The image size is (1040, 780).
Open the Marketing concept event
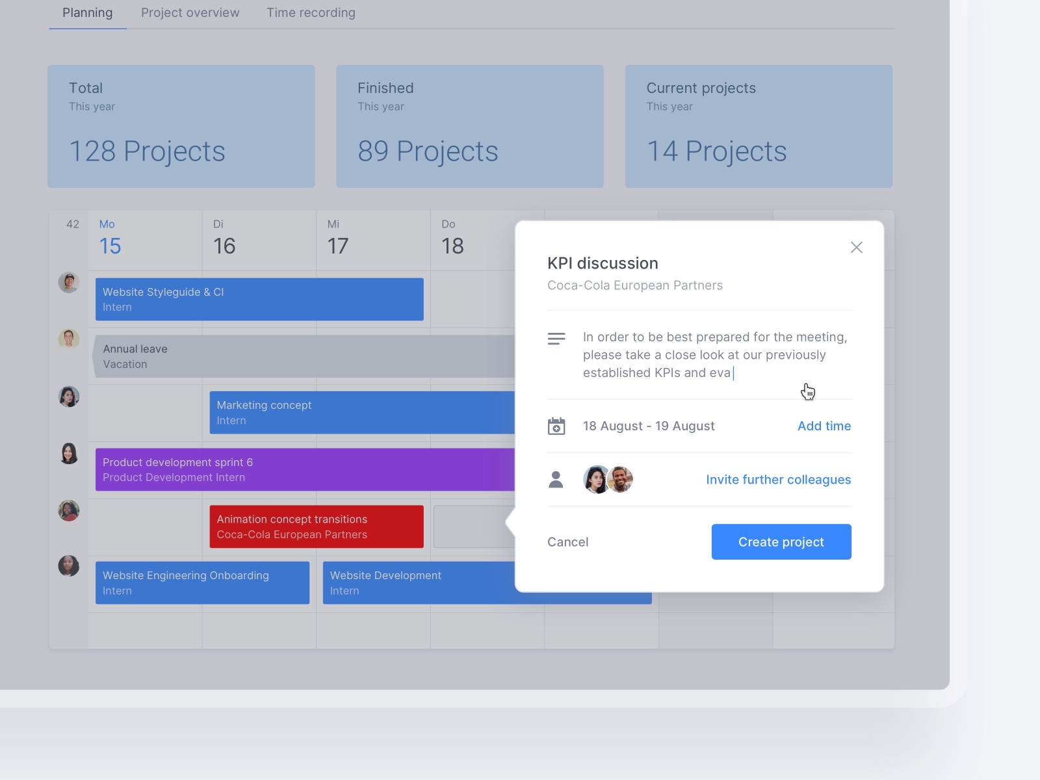tap(362, 413)
